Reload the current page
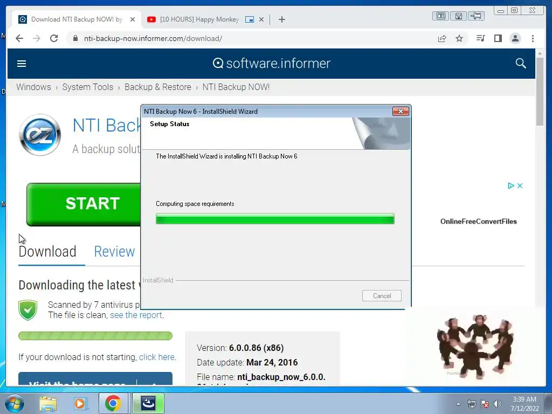552x414 pixels. 54,38
